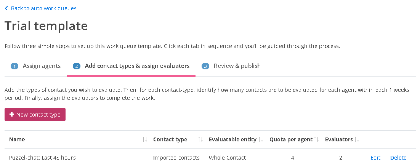The width and height of the screenshot is (420, 168).
Task: Sort by Contact type column arrows
Action: [x=200, y=140]
